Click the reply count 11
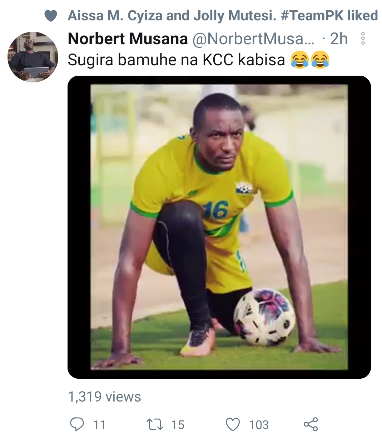 pyautogui.click(x=99, y=425)
